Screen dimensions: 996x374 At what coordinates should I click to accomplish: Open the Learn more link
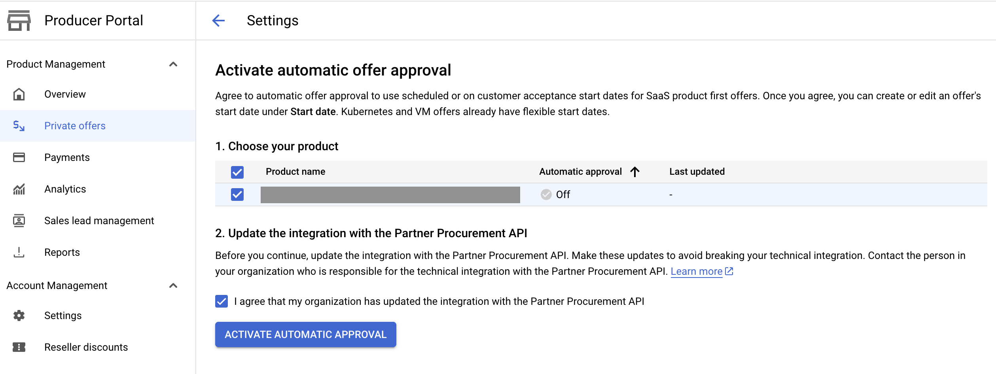coord(697,272)
